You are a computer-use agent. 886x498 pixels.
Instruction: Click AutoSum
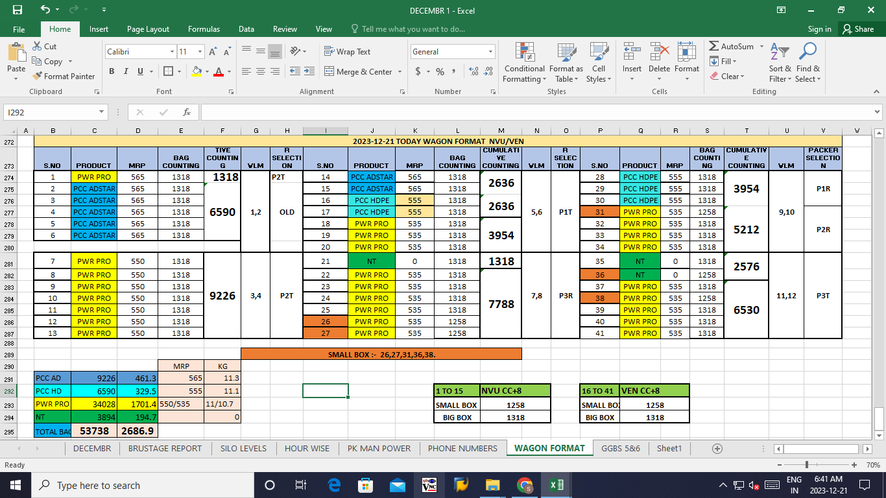(x=732, y=47)
